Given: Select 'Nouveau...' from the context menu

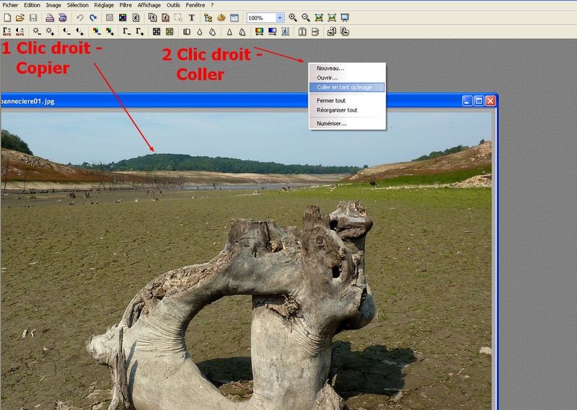Looking at the screenshot, I should 330,68.
